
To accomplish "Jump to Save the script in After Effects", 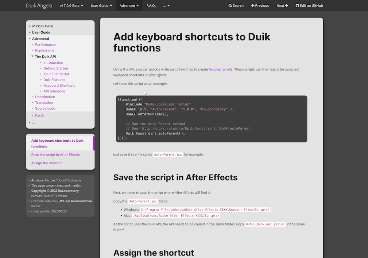I will click(55, 155).
